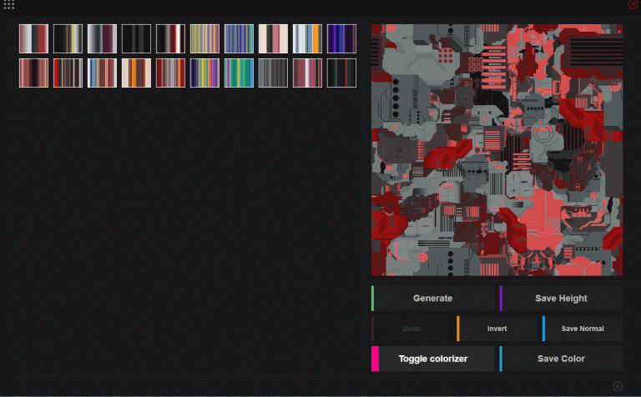Select the black palette with yellow stripe

coord(68,38)
